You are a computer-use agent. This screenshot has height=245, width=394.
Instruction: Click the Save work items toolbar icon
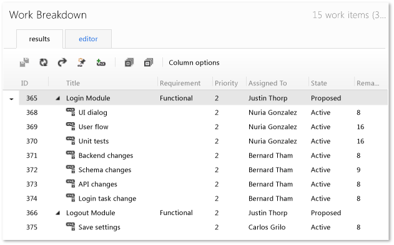point(24,62)
